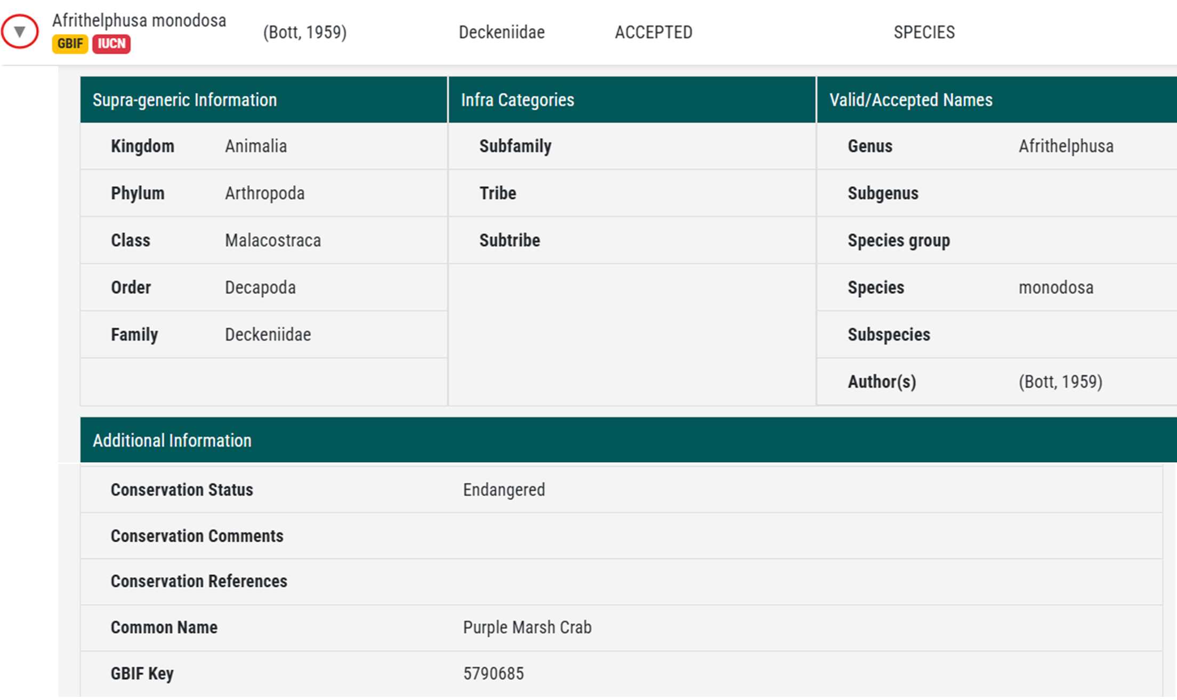Click the Phylum value Arthropoda
This screenshot has width=1177, height=700.
coord(264,193)
